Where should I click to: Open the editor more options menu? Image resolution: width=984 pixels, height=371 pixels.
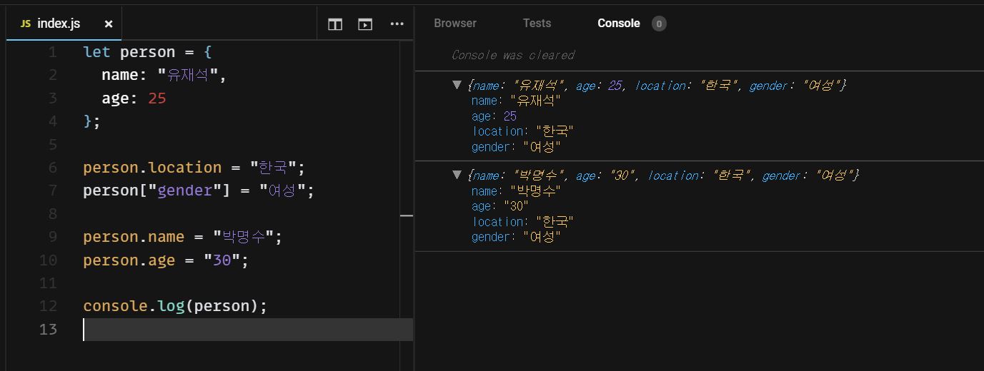tap(397, 24)
